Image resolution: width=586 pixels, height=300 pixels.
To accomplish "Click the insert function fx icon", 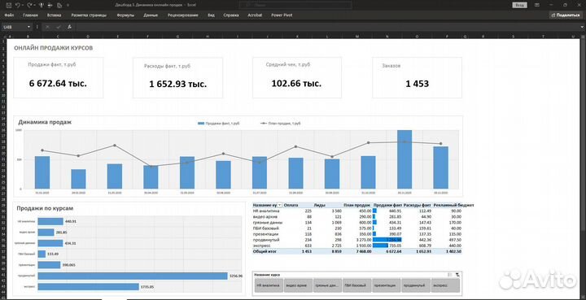I will coord(69,27).
